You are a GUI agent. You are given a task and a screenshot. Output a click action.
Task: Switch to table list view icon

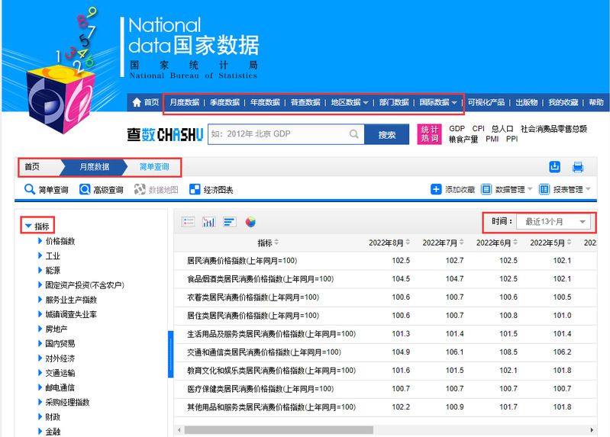point(188,222)
